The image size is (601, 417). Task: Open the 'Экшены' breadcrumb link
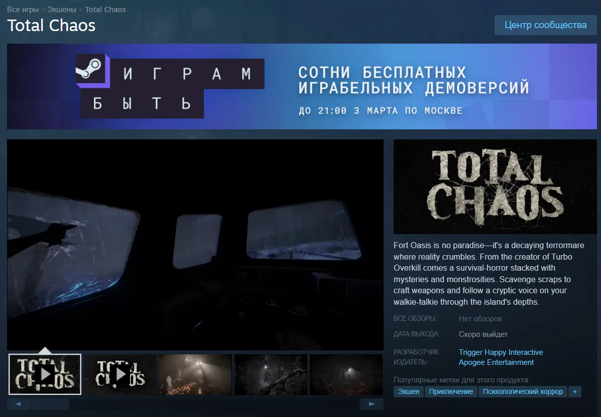tap(62, 10)
